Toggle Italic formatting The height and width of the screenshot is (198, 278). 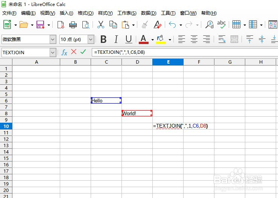(116, 39)
